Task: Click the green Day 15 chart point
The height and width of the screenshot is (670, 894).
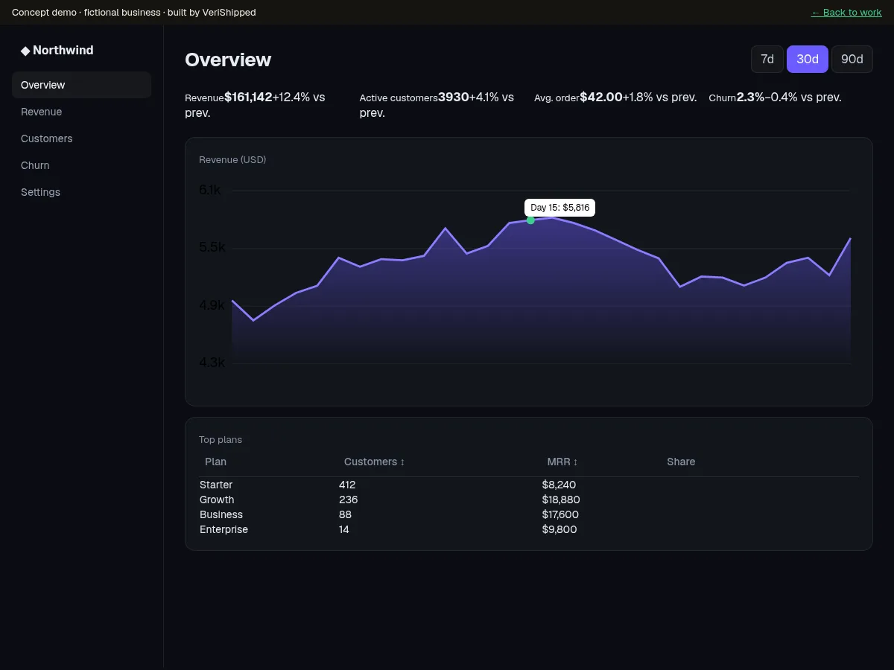Action: tap(530, 220)
